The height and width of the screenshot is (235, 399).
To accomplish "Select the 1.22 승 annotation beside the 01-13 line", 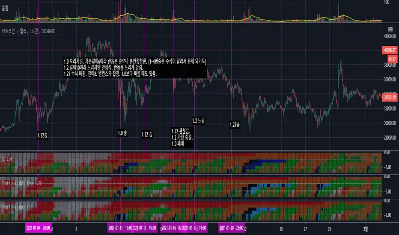I will [x=147, y=135].
